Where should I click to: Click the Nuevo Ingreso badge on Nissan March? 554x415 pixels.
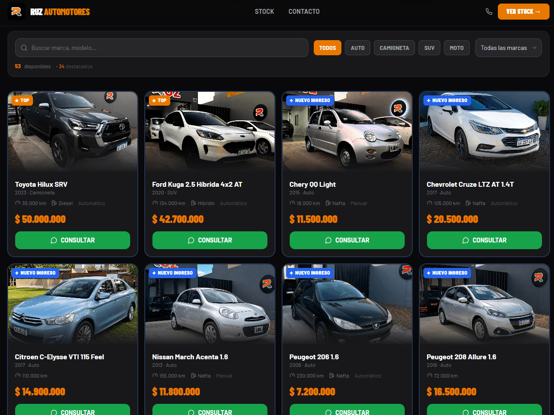pos(172,273)
